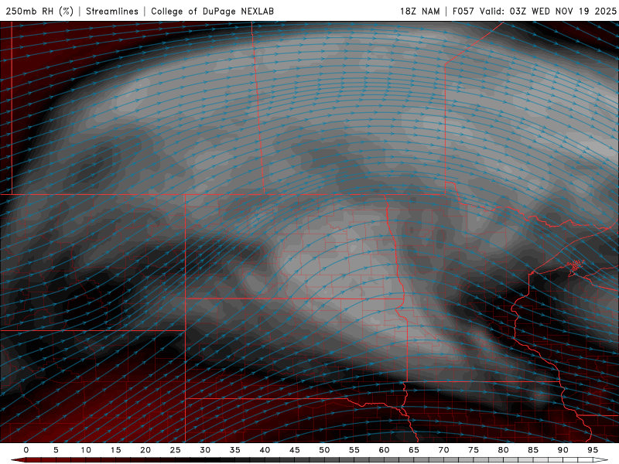The height and width of the screenshot is (464, 619).
Task: Click the '18Z NAM' model run label
Action: pos(419,11)
